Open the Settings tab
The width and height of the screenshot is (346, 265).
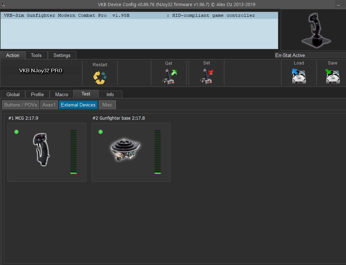(x=62, y=55)
